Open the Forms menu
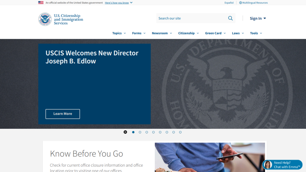 click(136, 33)
